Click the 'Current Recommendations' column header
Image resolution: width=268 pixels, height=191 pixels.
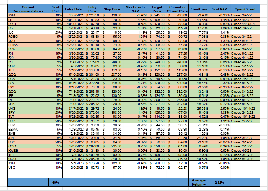coord(28,9)
